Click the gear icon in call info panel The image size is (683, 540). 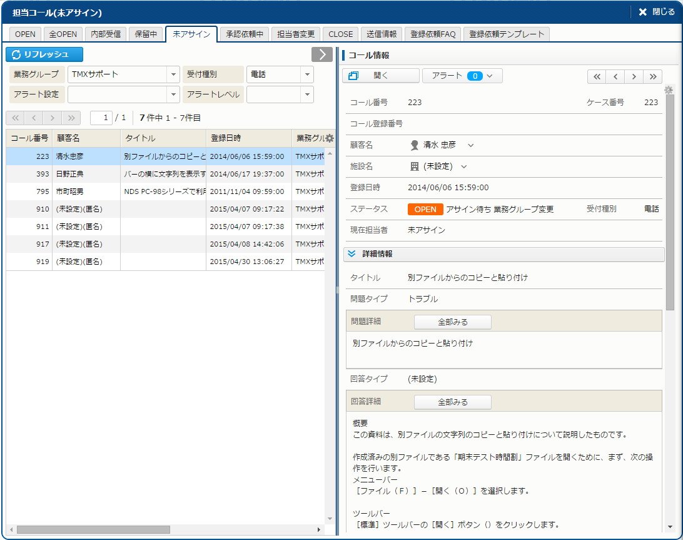pyautogui.click(x=669, y=90)
